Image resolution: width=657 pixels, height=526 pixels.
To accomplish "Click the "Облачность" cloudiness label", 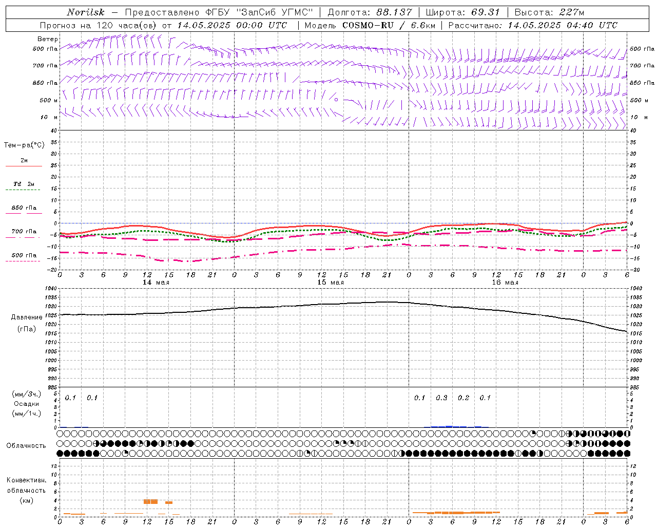I will [x=26, y=446].
